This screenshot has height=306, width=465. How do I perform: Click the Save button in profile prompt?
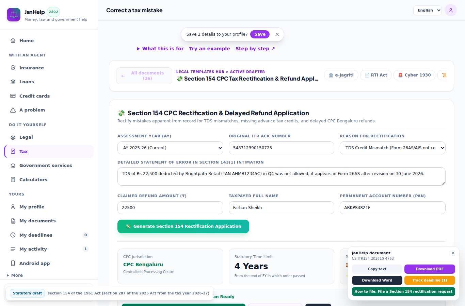click(x=260, y=34)
